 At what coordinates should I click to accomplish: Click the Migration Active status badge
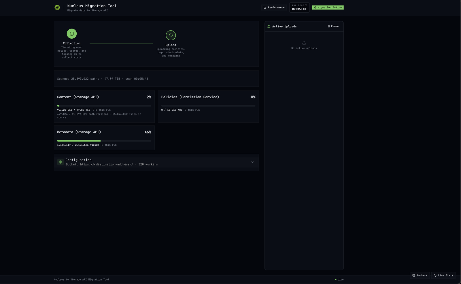328,7
